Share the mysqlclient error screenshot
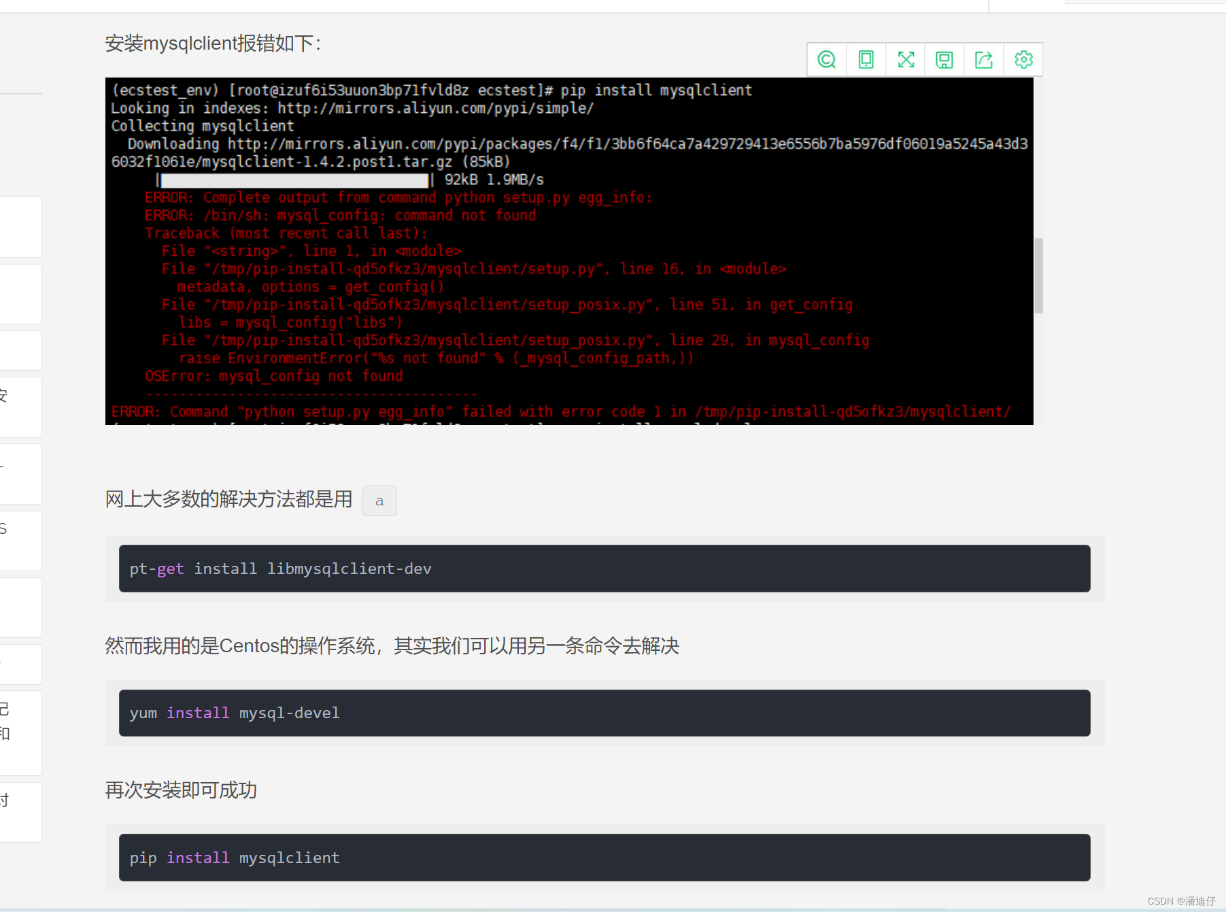 tap(983, 59)
